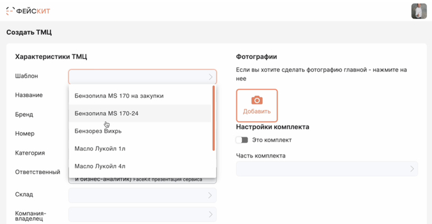Click the Настройки комплекта heading
Viewport: 432px width, 224px height.
click(x=273, y=127)
